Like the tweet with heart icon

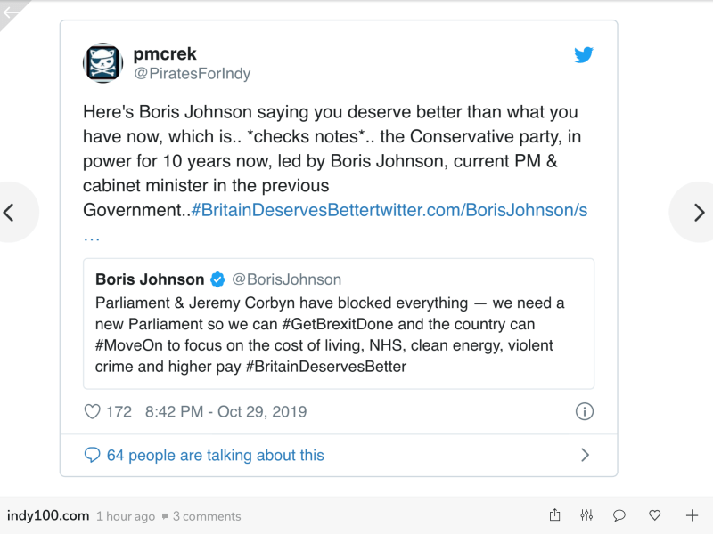(x=92, y=412)
